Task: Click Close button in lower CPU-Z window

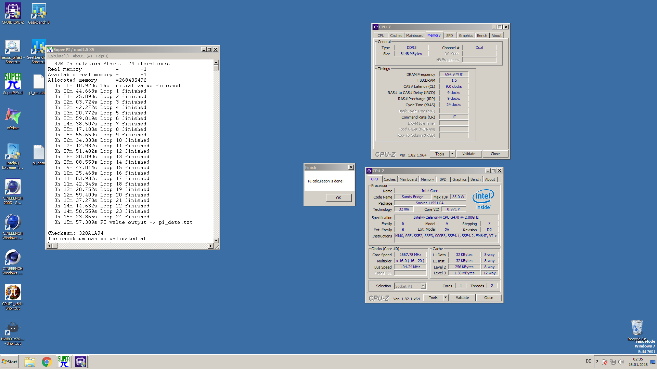Action: pos(489,298)
